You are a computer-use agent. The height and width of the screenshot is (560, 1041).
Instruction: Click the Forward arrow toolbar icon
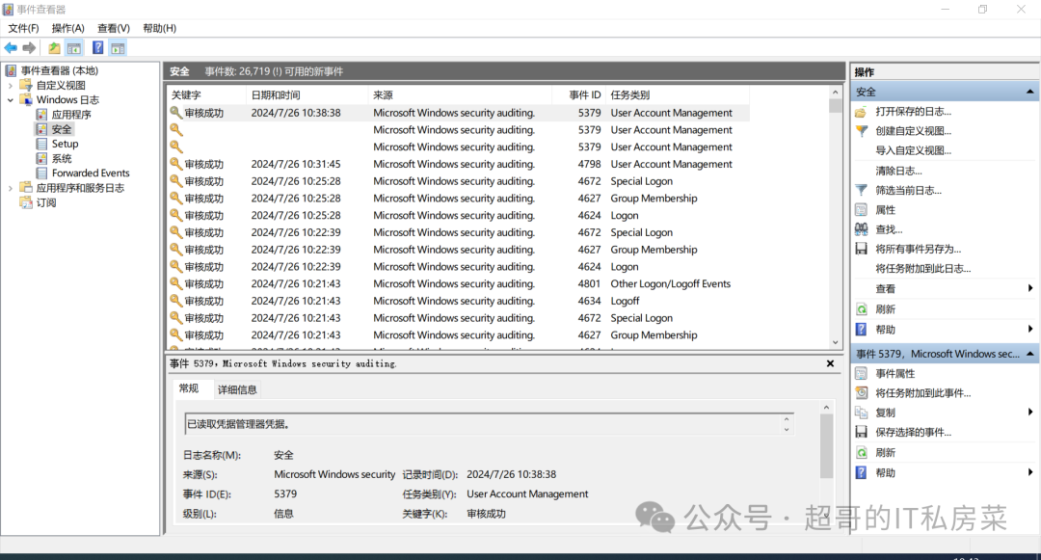click(x=29, y=48)
